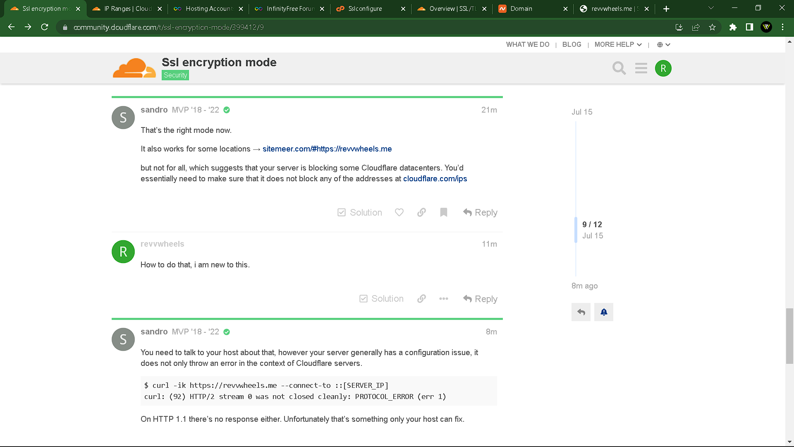Open the cloudflare.com/ips link
This screenshot has width=794, height=447.
tap(435, 178)
